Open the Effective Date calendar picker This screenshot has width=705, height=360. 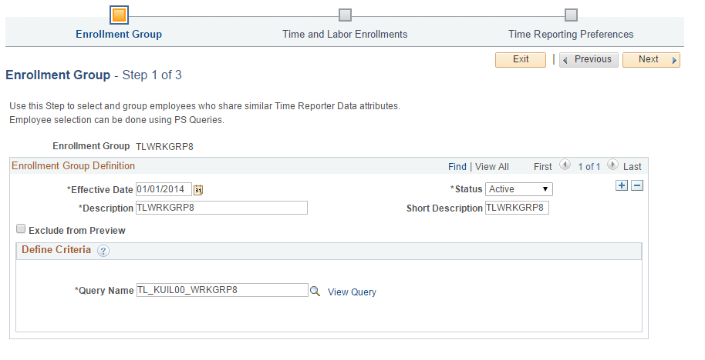pos(198,190)
